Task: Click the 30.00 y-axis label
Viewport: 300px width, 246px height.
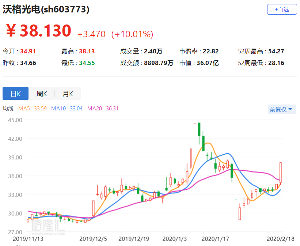Action: pyautogui.click(x=15, y=213)
